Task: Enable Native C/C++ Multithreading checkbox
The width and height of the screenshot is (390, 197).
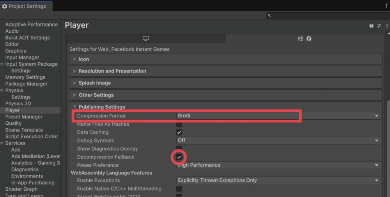Action: (179, 189)
